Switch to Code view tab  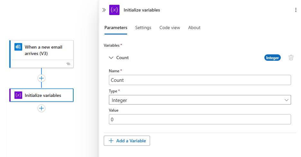point(170,28)
